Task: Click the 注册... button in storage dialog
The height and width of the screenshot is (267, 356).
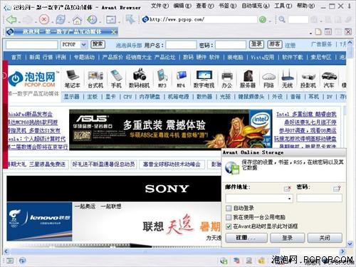Action: [246, 238]
